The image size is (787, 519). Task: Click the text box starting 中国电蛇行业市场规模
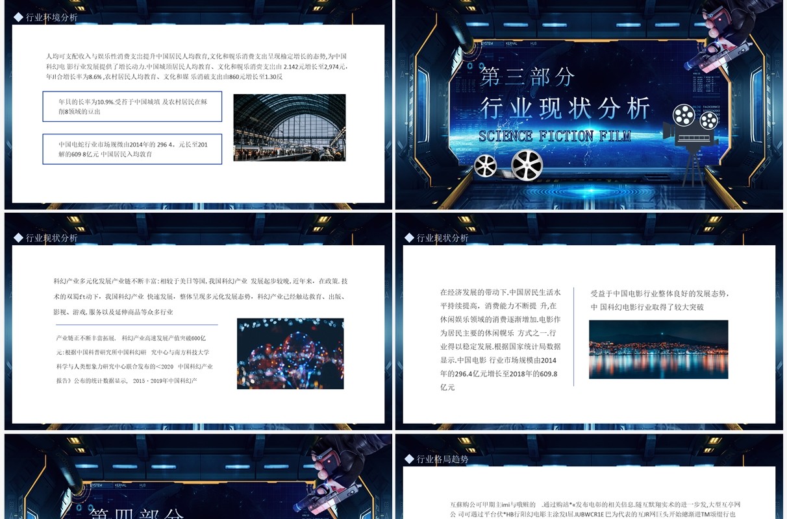click(x=132, y=149)
